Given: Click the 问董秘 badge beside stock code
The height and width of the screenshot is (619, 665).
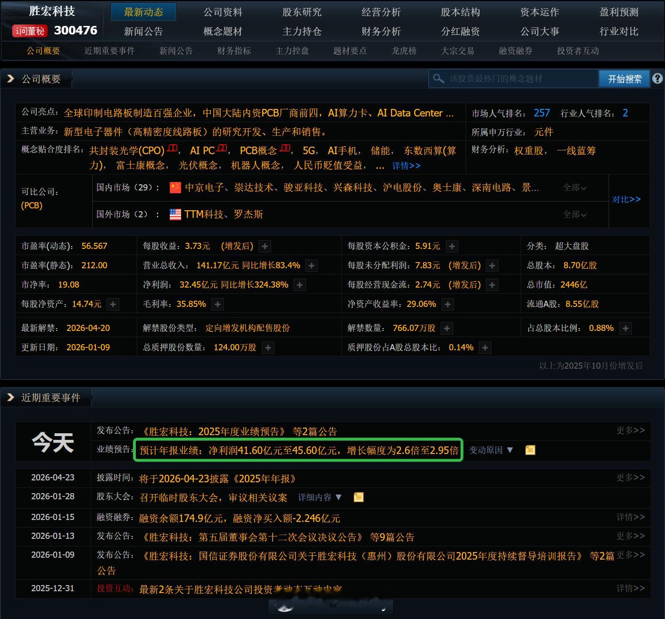Looking at the screenshot, I should pos(30,31).
